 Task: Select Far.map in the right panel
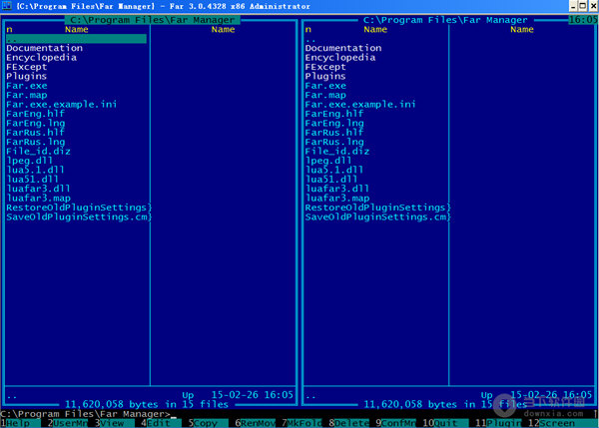pos(325,95)
